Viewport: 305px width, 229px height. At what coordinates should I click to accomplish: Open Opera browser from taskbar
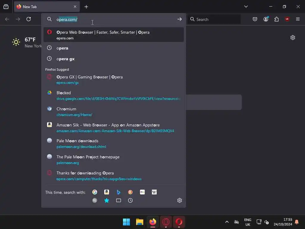(x=179, y=222)
